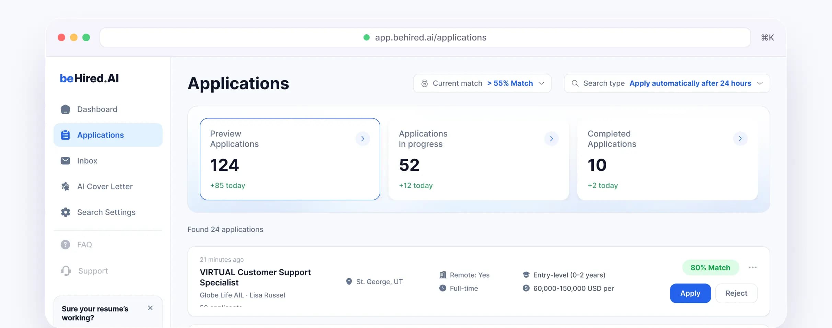Reject the VIRTUAL Customer Support Specialist job
The height and width of the screenshot is (328, 832).
(736, 293)
